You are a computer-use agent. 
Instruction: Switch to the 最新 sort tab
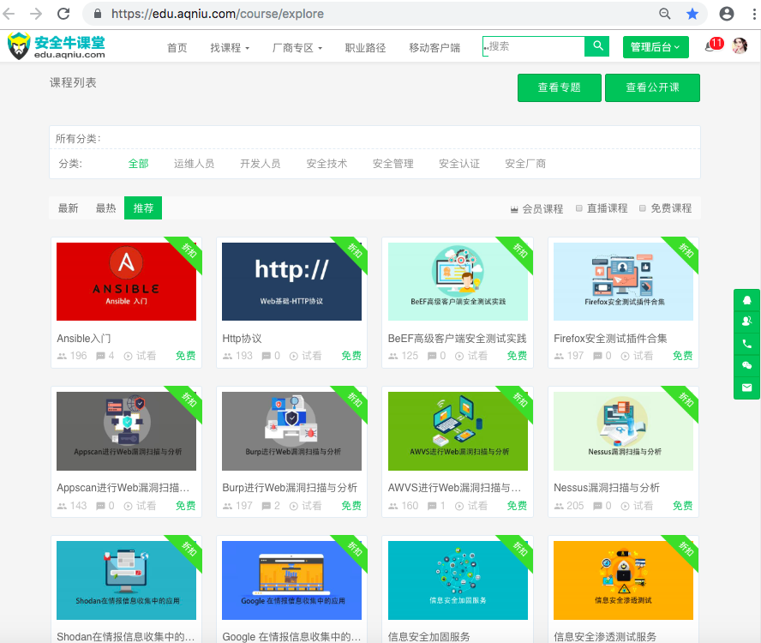[x=68, y=208]
